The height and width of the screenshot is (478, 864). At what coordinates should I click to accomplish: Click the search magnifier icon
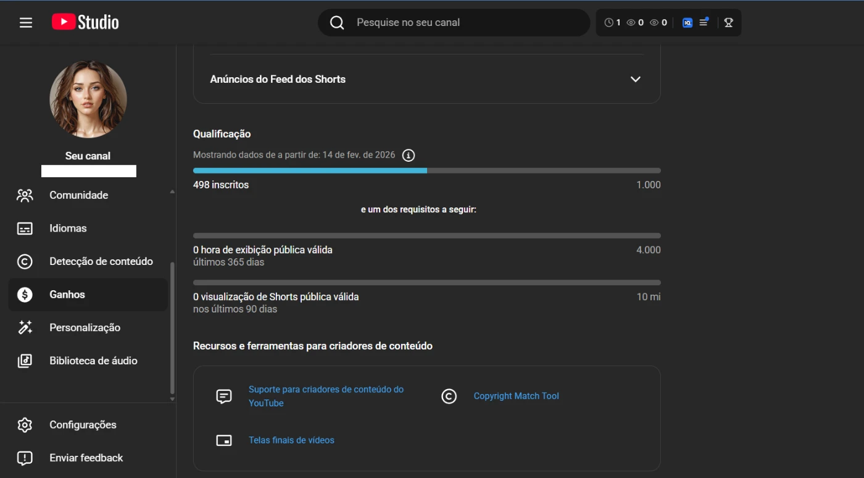337,23
